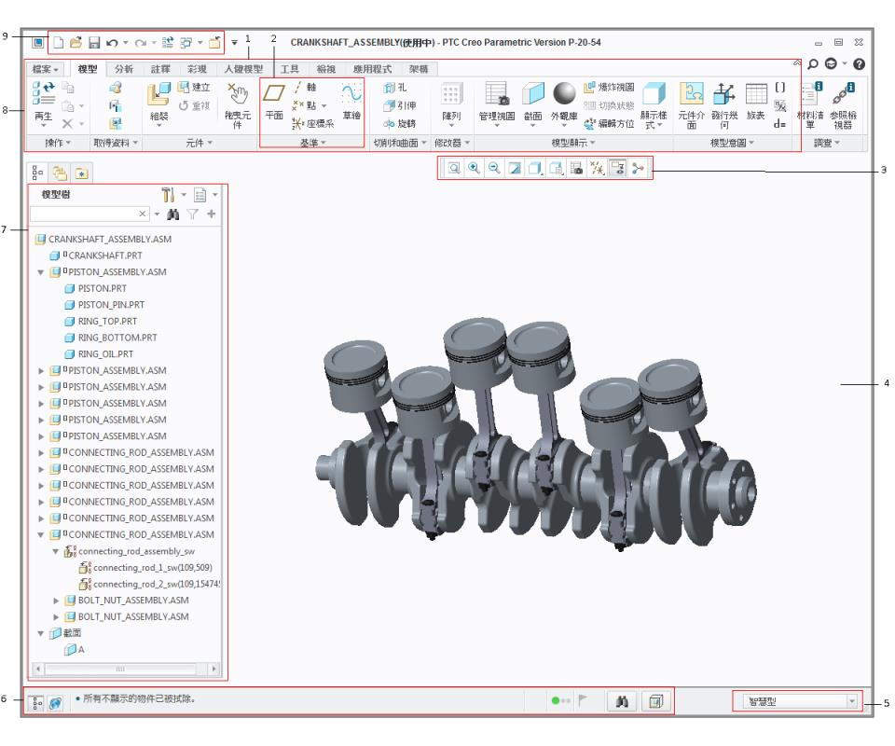Create a datum 座標系 coordinate system

coord(313,123)
